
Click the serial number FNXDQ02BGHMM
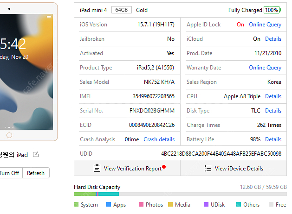(x=152, y=111)
